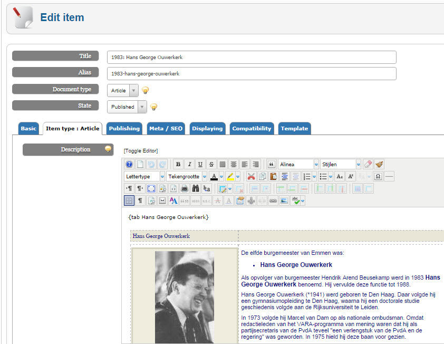Image resolution: width=444 pixels, height=344 pixels.
Task: Switch to the Basic tab
Action: (28, 129)
